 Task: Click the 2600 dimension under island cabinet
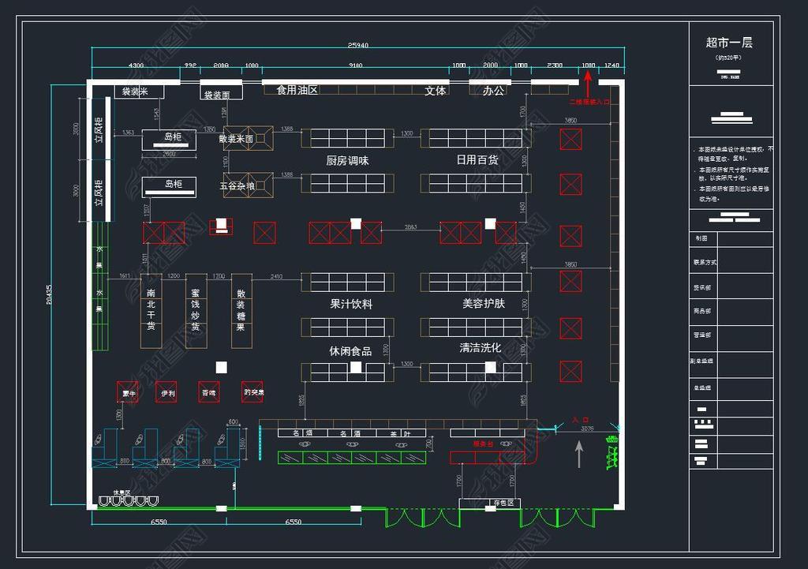(169, 154)
